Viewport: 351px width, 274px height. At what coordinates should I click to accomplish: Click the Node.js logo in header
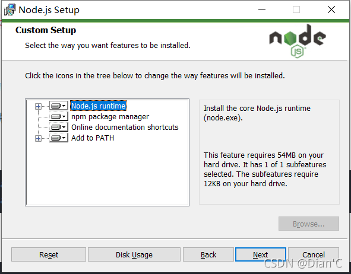(298, 41)
